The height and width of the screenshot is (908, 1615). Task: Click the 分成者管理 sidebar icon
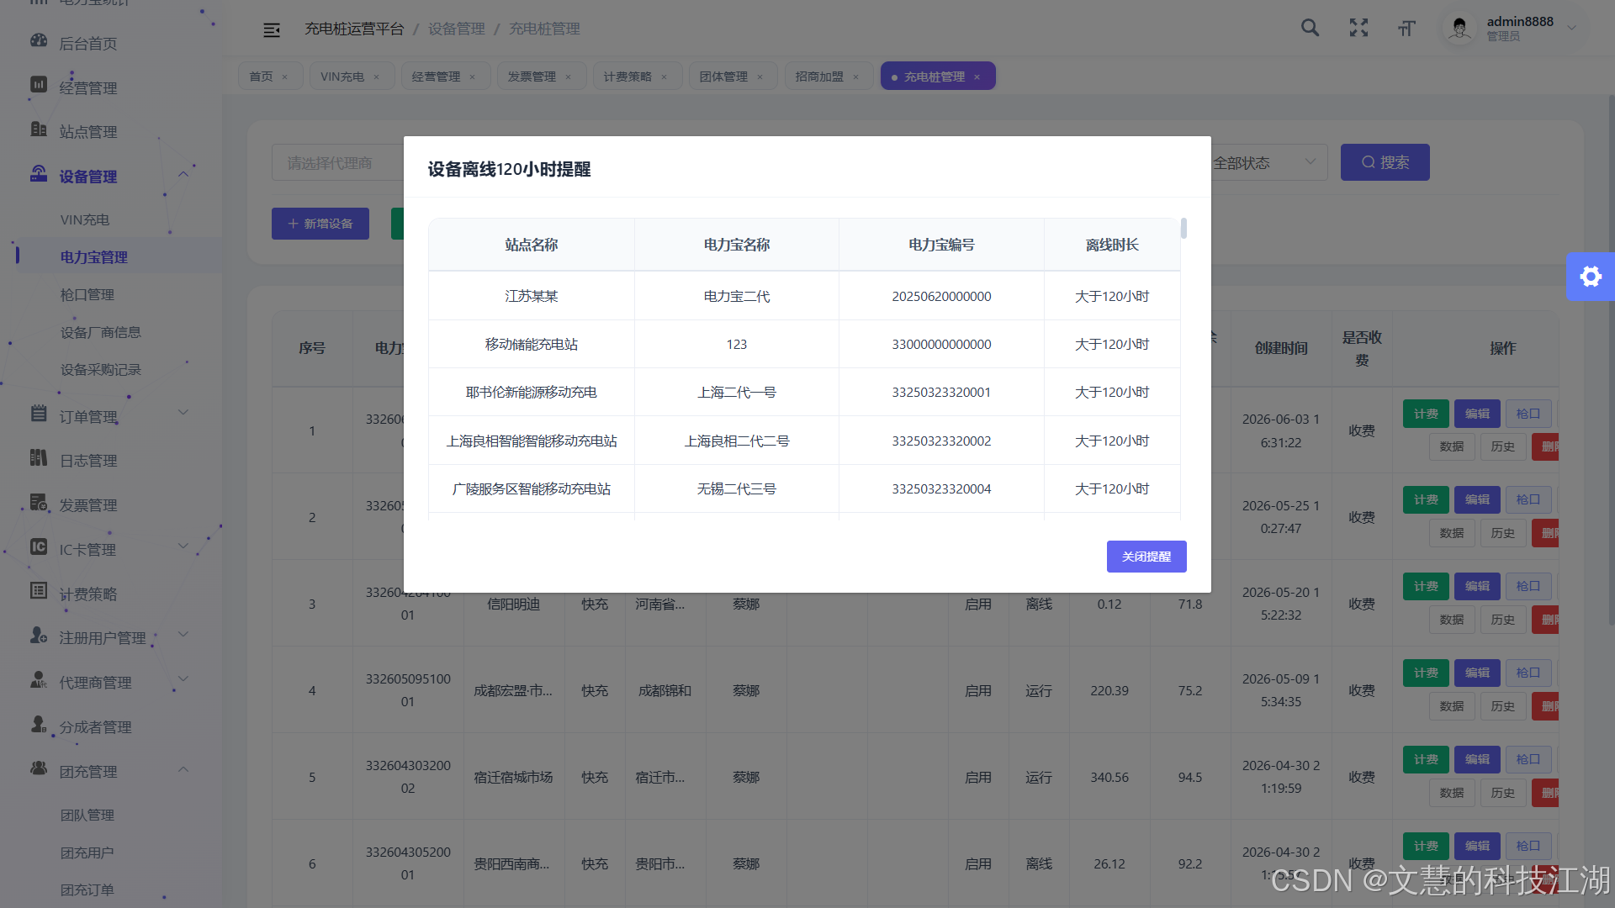point(39,725)
